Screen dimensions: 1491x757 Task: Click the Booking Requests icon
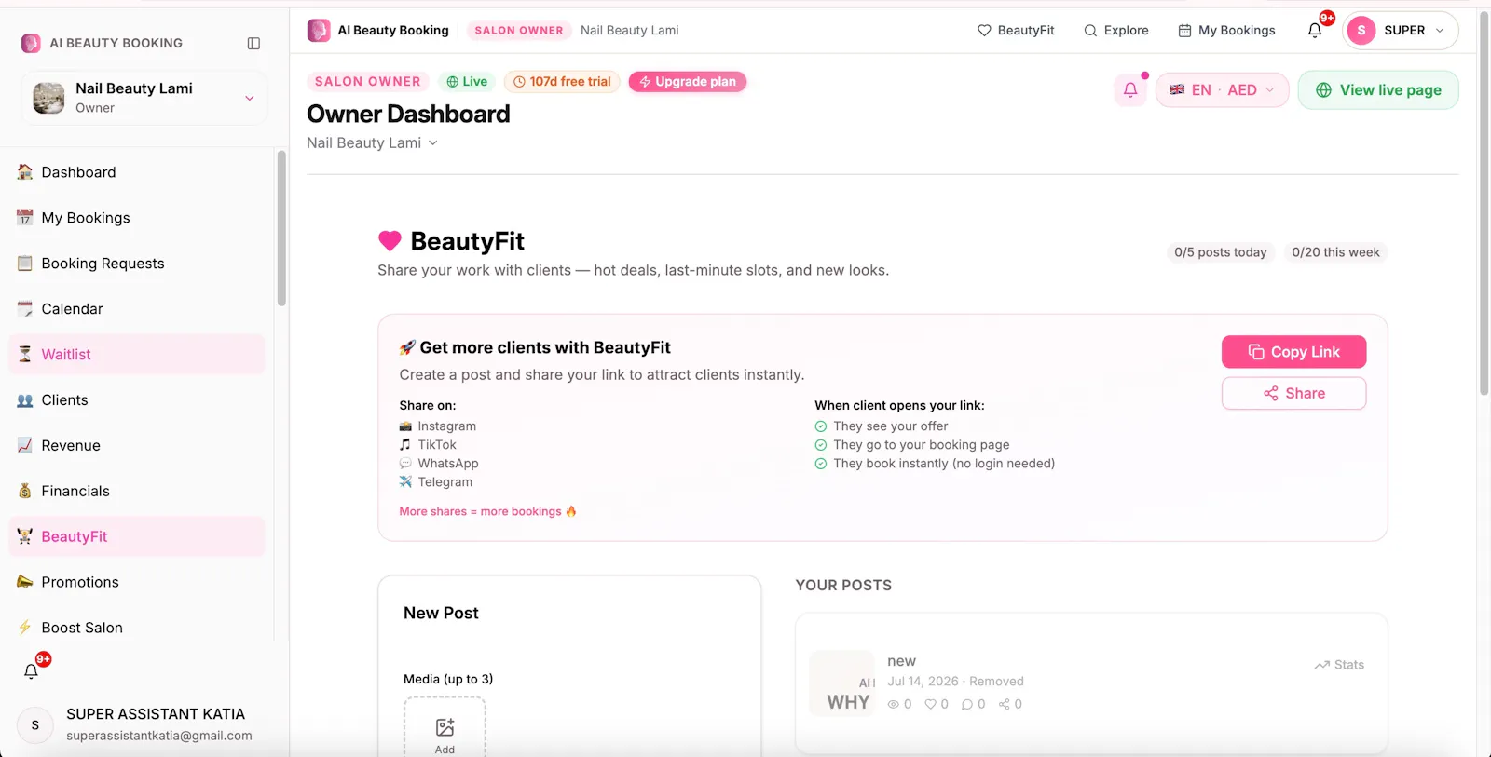click(25, 264)
